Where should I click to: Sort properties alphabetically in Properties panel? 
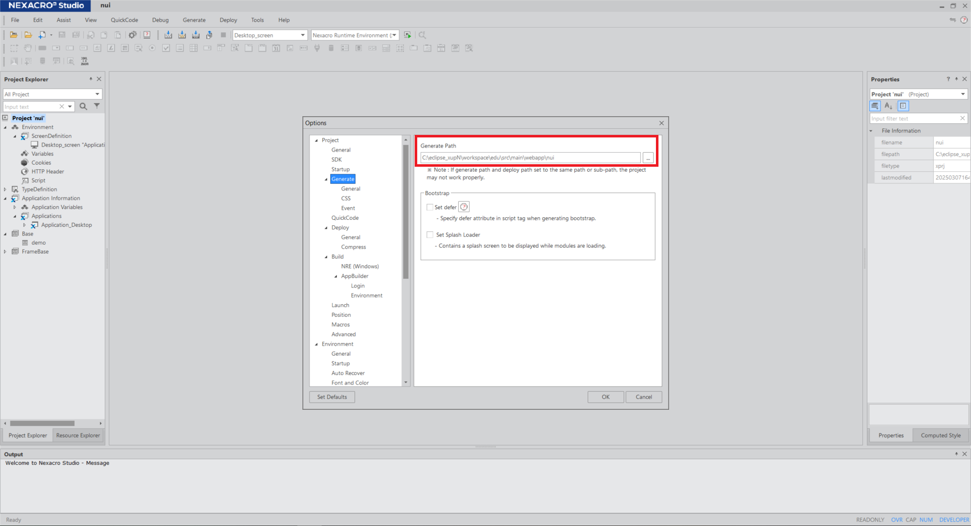pos(889,106)
